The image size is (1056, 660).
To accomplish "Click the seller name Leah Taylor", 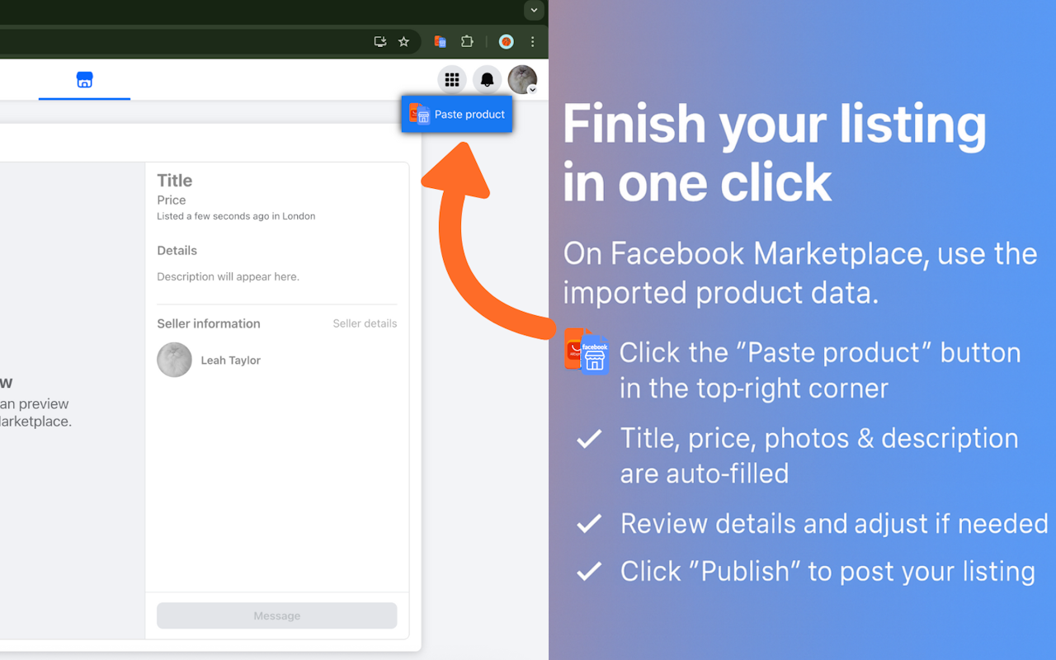I will 231,361.
